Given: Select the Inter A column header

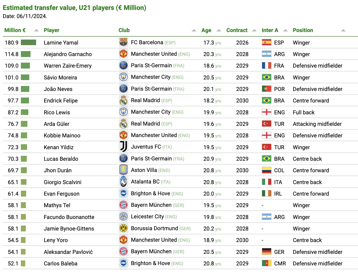Looking at the screenshot, I should coord(270,30).
